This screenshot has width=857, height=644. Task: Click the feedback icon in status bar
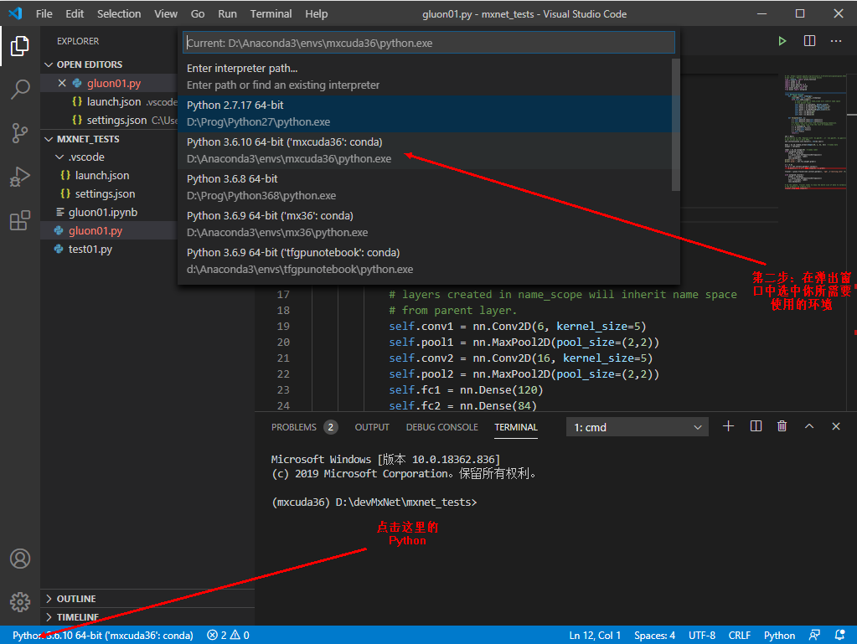(814, 635)
